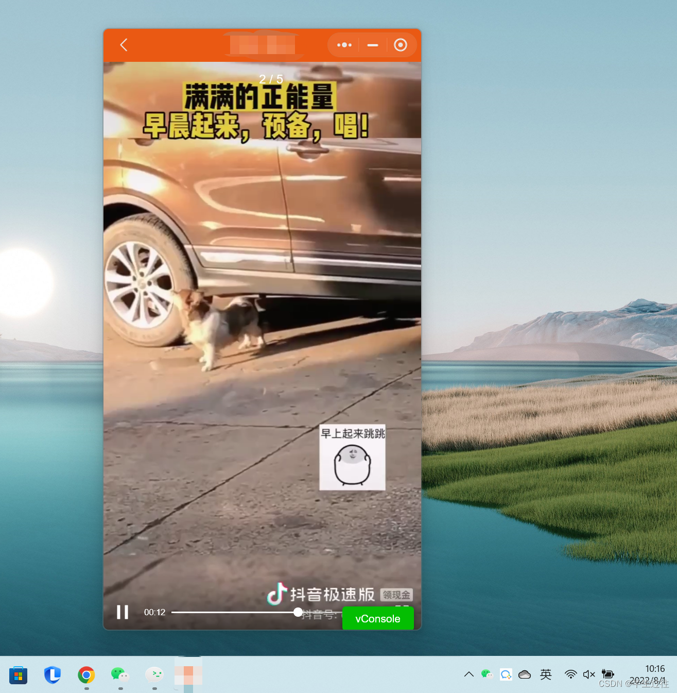This screenshot has height=693, width=677.
Task: Open Microsoft Store from the taskbar
Action: pyautogui.click(x=18, y=675)
